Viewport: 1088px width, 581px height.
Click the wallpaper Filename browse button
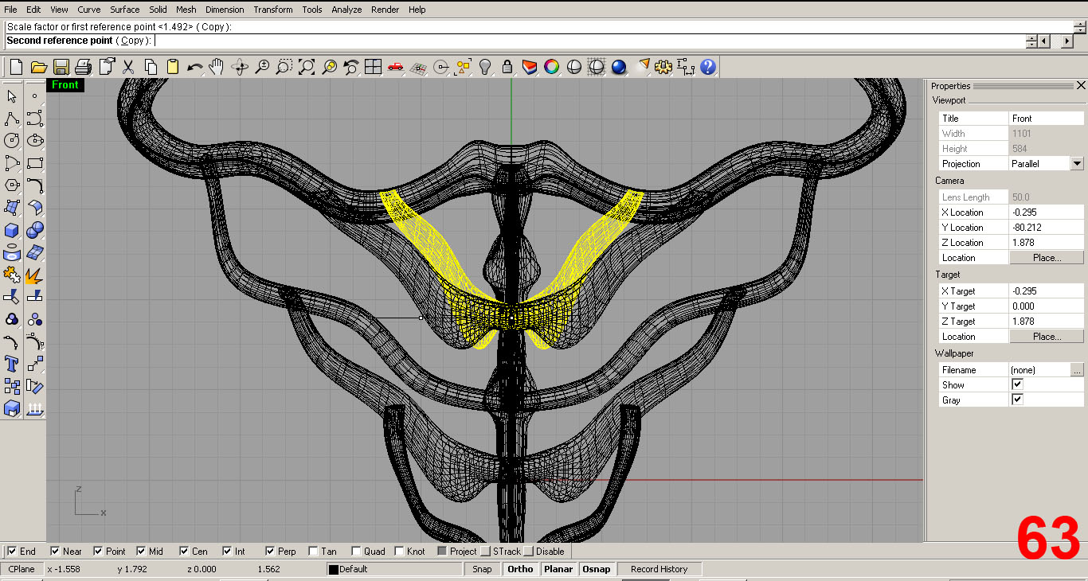point(1077,370)
